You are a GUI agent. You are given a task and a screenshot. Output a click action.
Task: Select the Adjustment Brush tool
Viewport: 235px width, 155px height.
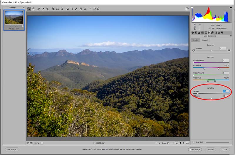[x=76, y=9]
